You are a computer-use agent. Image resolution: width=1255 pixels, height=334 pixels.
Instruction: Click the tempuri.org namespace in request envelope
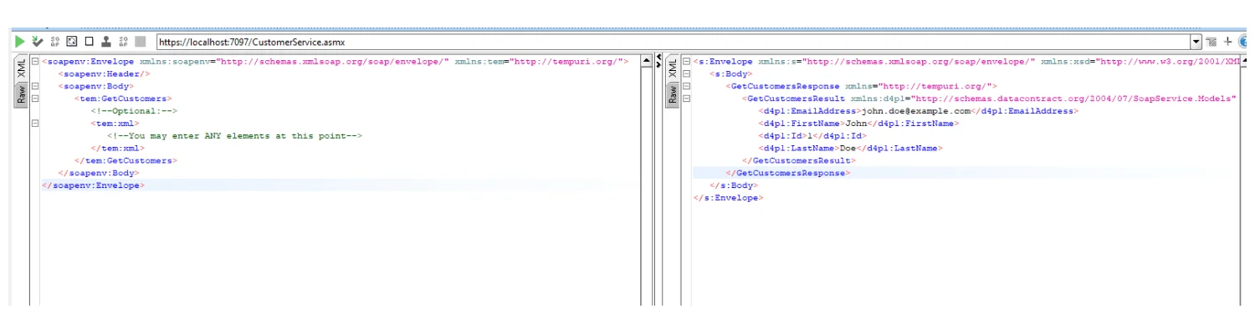[565, 61]
